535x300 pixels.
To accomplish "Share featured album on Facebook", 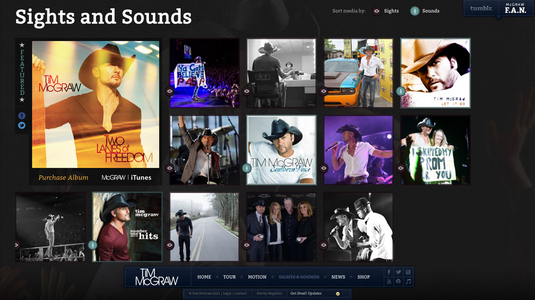I will pyautogui.click(x=22, y=116).
